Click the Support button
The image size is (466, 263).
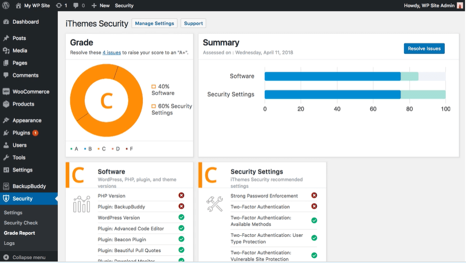tap(194, 23)
